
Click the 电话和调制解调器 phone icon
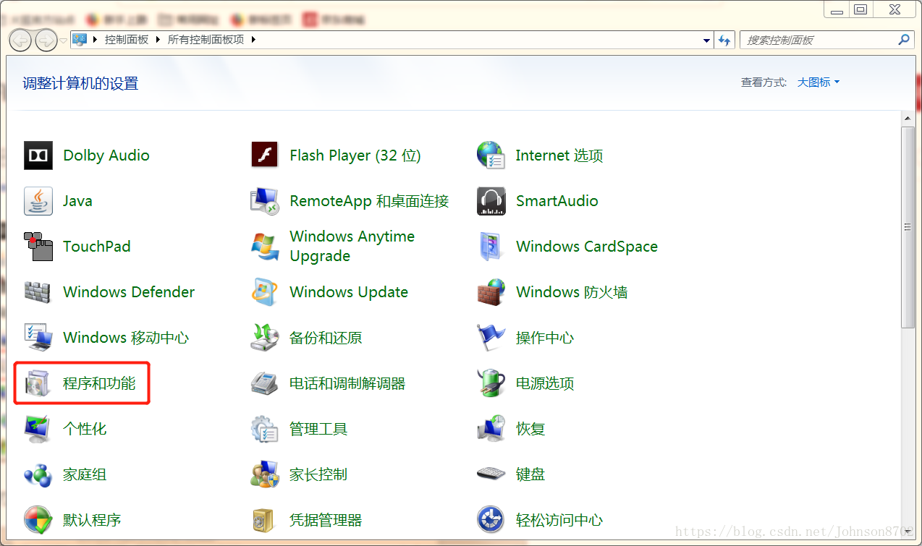click(264, 383)
